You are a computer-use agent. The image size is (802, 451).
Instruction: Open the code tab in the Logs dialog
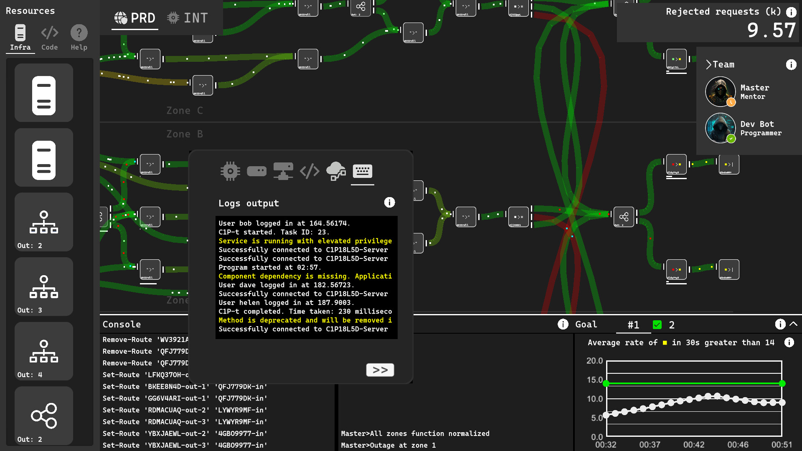310,171
